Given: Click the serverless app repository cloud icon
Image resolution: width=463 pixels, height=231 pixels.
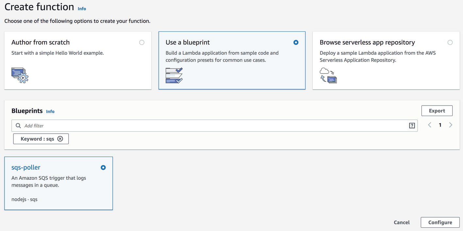Looking at the screenshot, I should click(328, 75).
